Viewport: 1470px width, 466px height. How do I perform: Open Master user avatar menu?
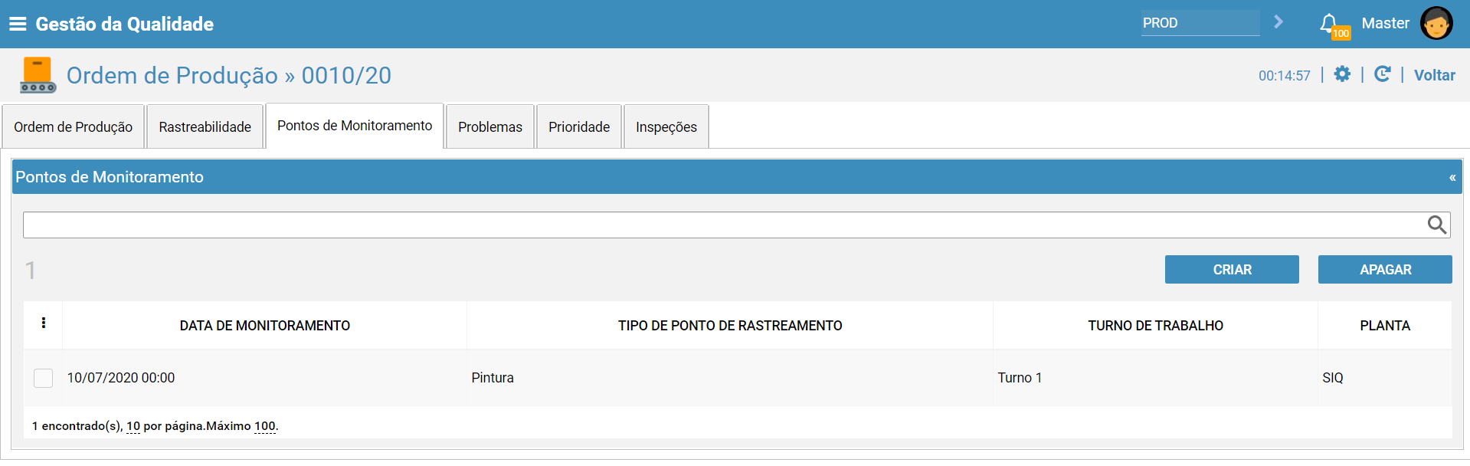(x=1436, y=23)
